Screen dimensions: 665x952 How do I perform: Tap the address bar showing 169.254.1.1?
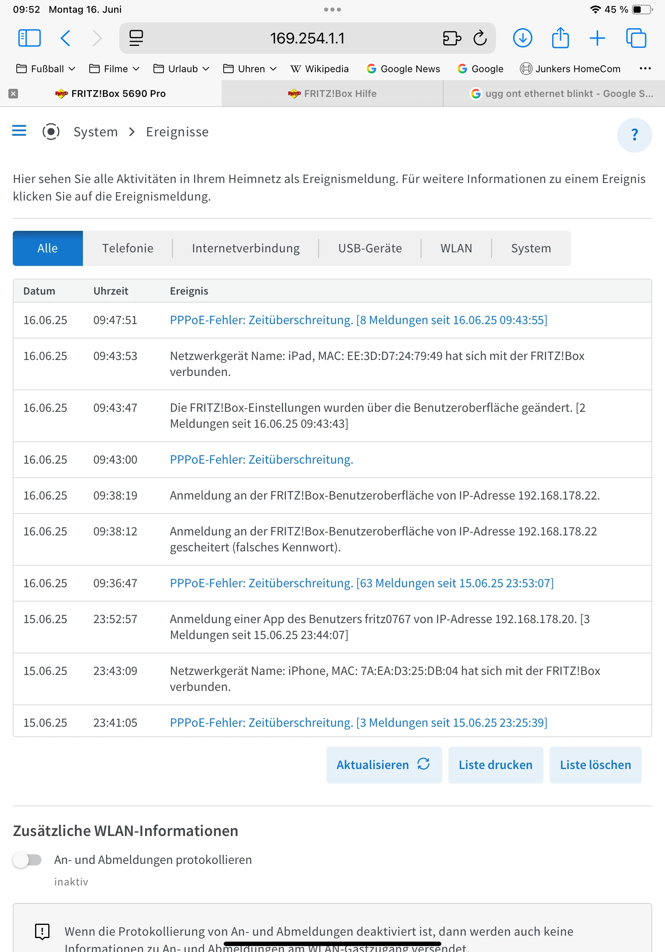(x=307, y=38)
